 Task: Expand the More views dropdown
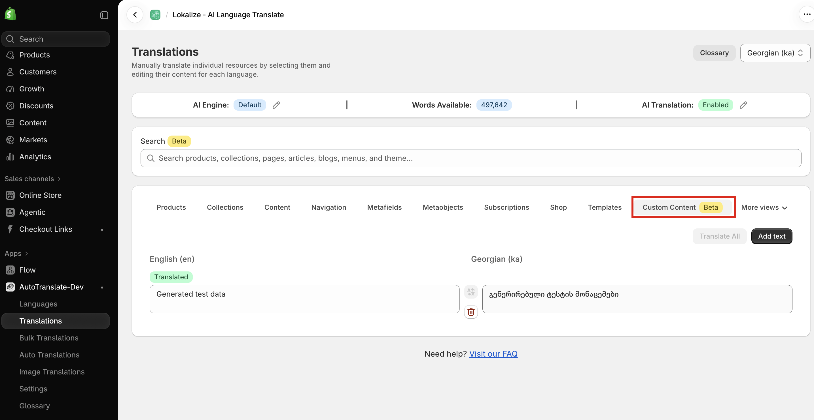click(764, 208)
